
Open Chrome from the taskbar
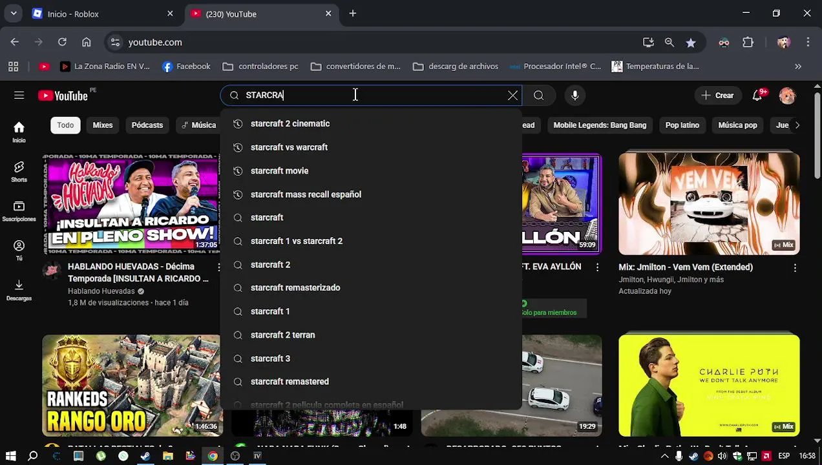pyautogui.click(x=213, y=456)
